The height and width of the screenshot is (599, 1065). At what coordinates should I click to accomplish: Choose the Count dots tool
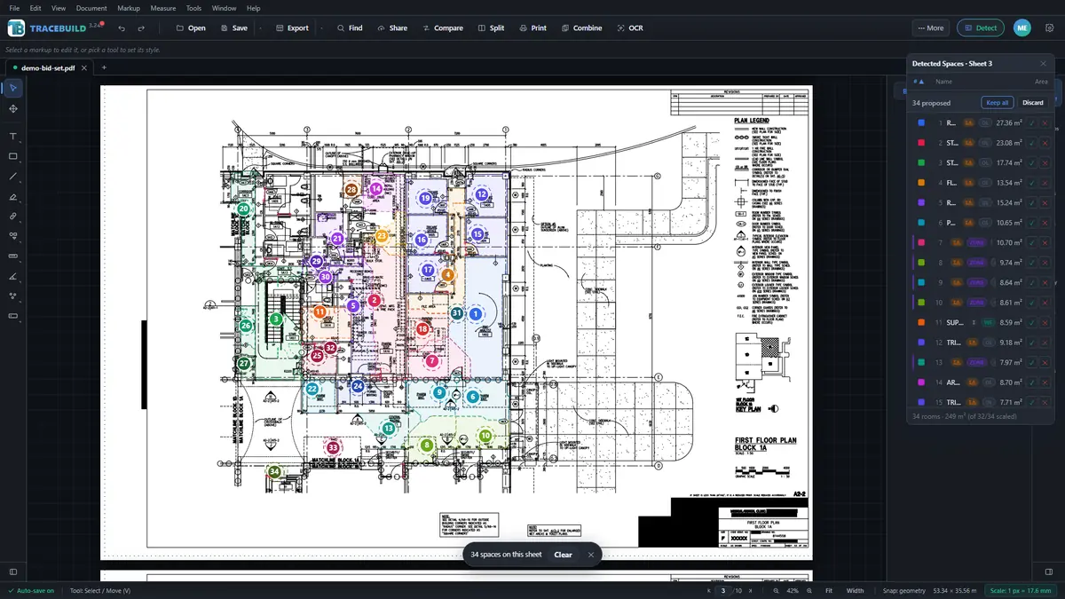click(12, 296)
